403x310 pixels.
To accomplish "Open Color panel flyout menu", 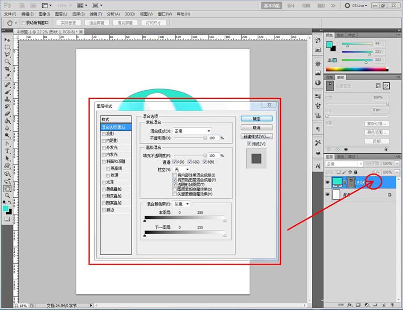I will click(398, 35).
